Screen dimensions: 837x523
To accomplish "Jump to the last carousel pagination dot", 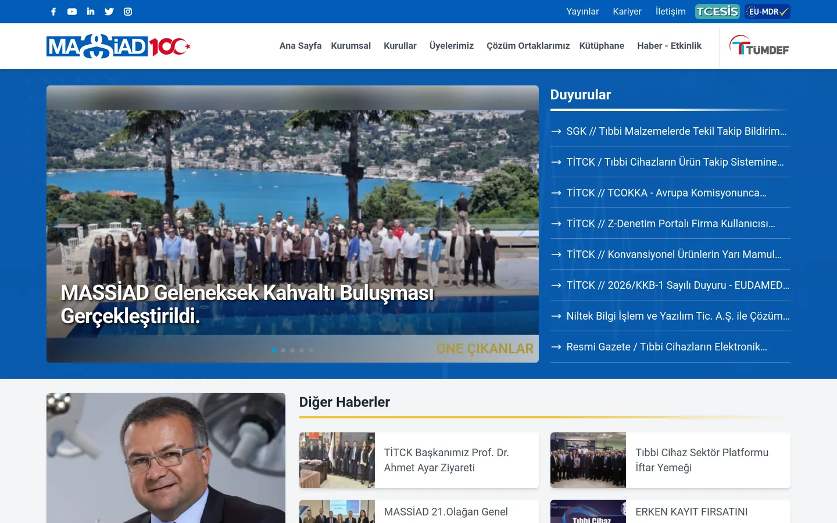I will pyautogui.click(x=311, y=350).
